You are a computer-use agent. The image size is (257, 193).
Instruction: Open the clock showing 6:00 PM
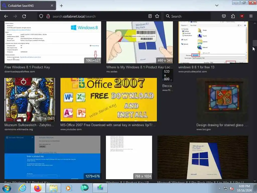[244, 188]
